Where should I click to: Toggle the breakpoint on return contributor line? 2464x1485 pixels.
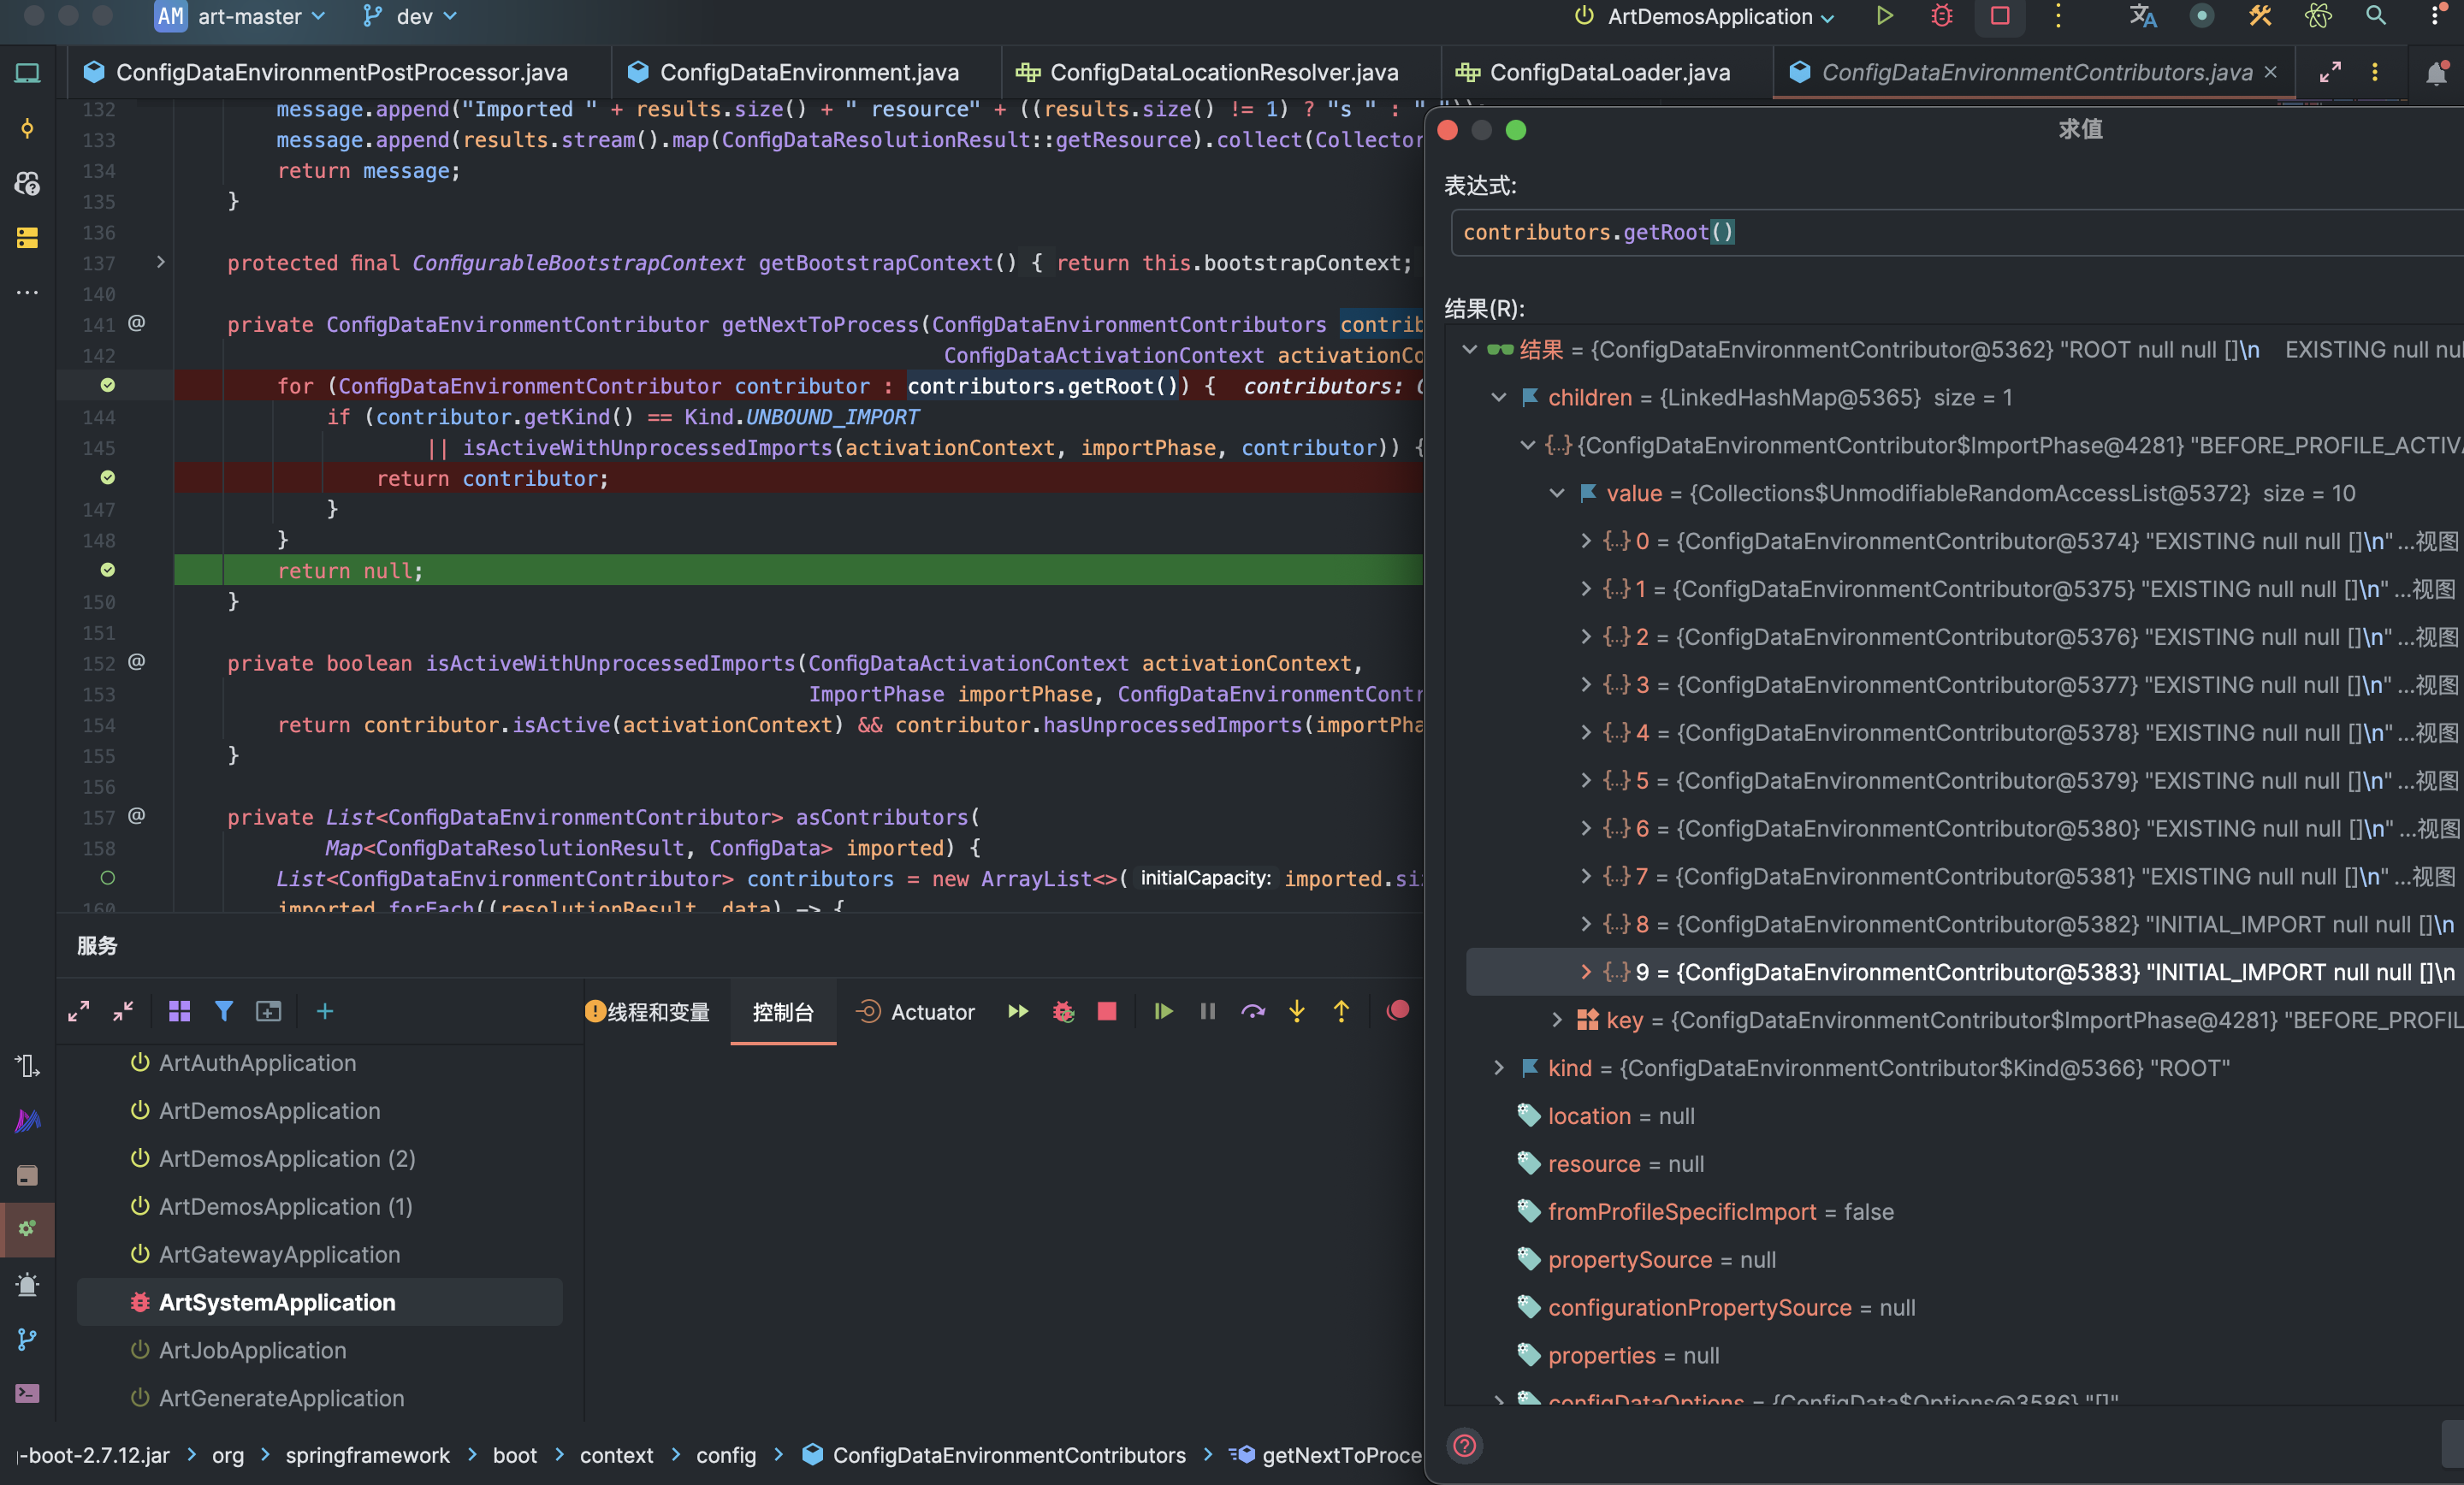tap(108, 478)
